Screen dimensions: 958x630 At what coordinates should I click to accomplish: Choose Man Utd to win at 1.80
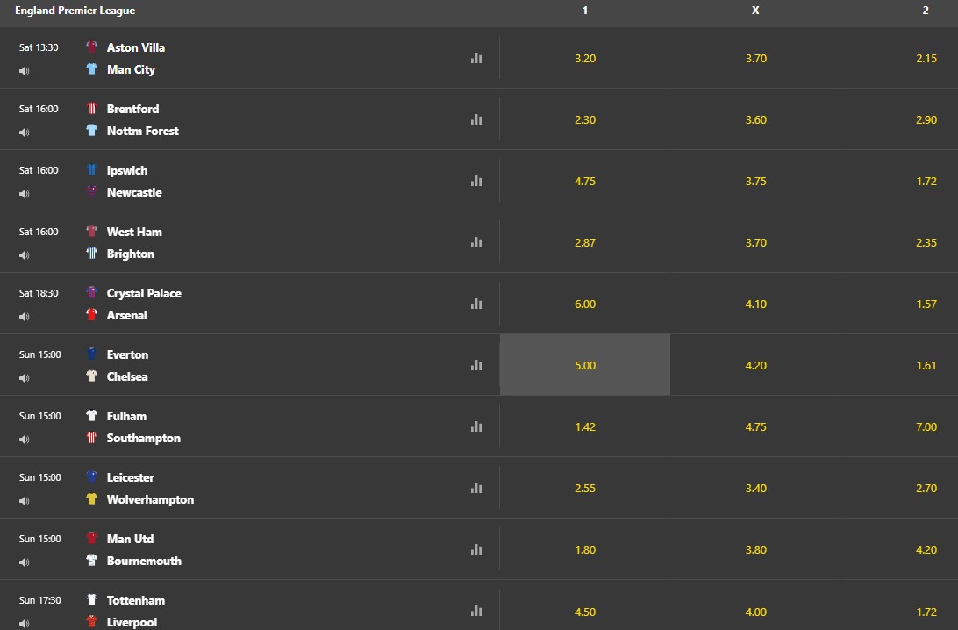[x=584, y=549]
